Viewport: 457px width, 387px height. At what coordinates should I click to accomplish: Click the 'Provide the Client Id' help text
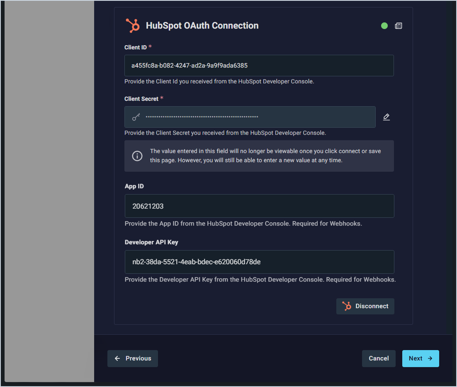point(219,81)
